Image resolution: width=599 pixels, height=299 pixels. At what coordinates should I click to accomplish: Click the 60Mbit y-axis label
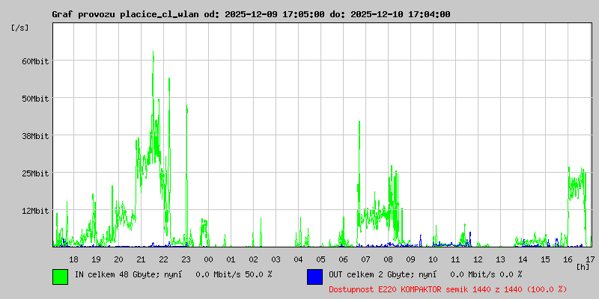(x=35, y=61)
